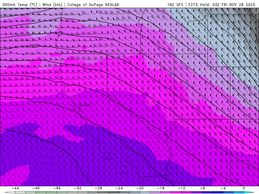The width and height of the screenshot is (259, 194).
Task: Click the 5730 height contour label
Action: coord(34,46)
